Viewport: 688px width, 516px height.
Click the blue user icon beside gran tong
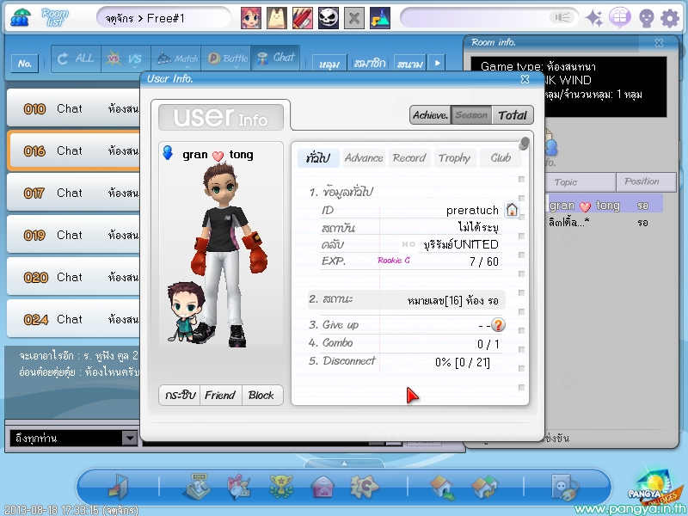[168, 153]
